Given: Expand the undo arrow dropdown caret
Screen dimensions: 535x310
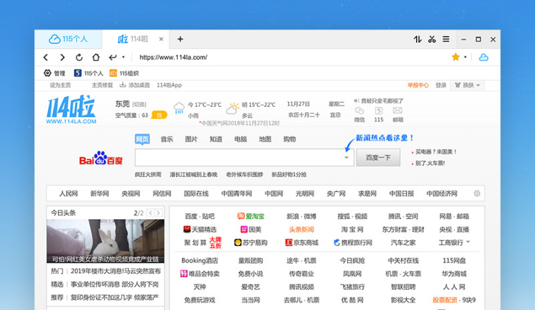Looking at the screenshot, I should 124,57.
